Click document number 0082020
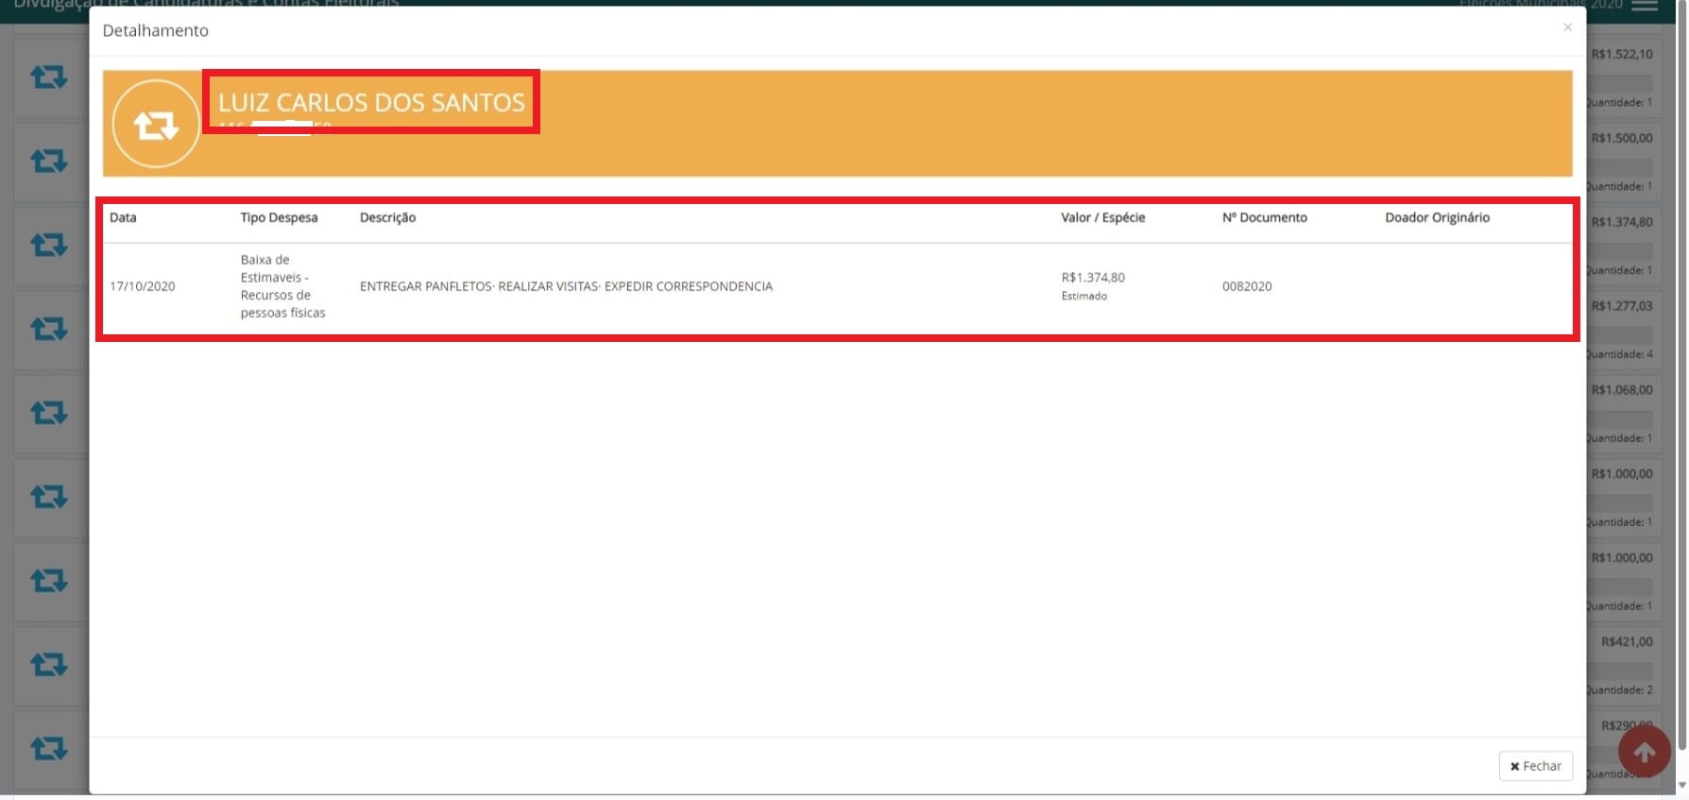The width and height of the screenshot is (1689, 800). click(1247, 286)
